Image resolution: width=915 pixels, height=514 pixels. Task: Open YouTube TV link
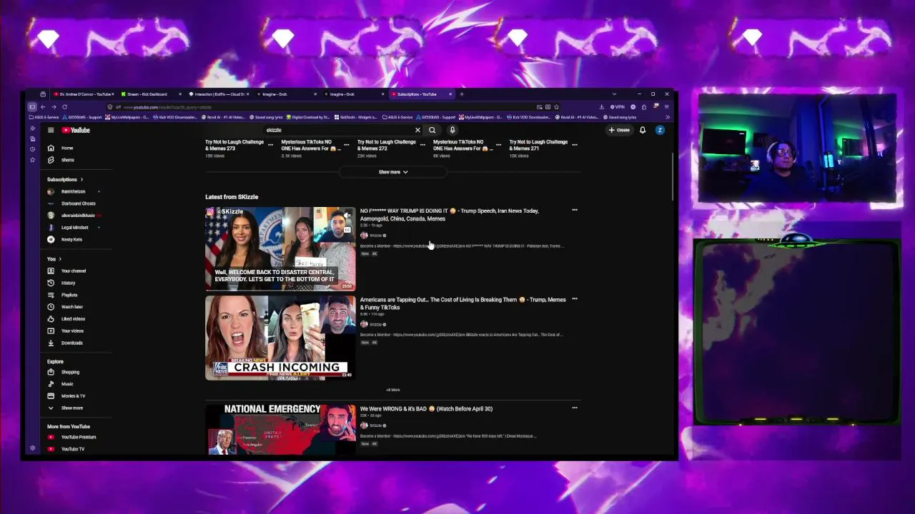click(x=71, y=449)
